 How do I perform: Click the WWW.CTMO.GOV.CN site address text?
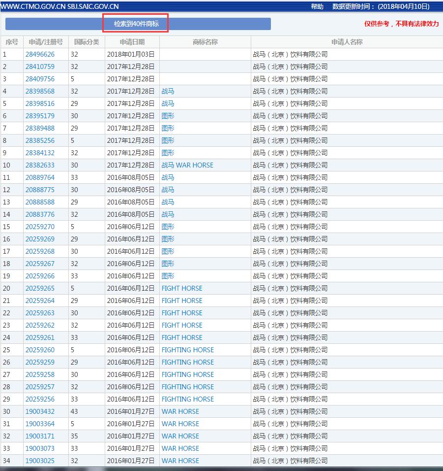[33, 6]
